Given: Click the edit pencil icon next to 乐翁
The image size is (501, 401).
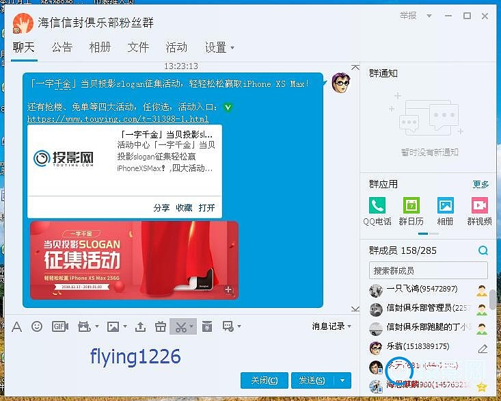Looking at the screenshot, I should coord(483,349).
